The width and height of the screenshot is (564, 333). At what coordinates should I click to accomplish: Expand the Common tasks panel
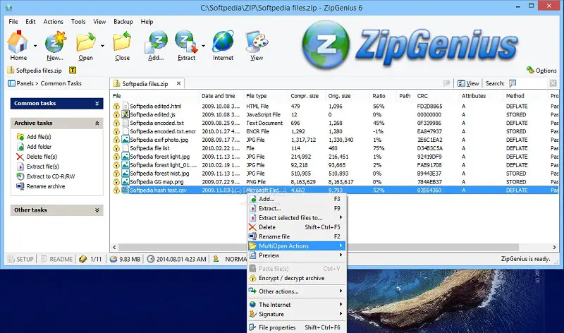click(x=57, y=103)
